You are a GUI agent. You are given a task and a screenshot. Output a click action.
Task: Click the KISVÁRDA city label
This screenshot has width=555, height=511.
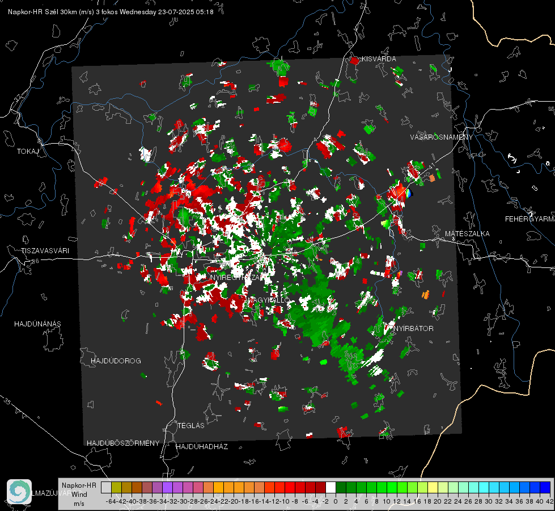pyautogui.click(x=379, y=59)
